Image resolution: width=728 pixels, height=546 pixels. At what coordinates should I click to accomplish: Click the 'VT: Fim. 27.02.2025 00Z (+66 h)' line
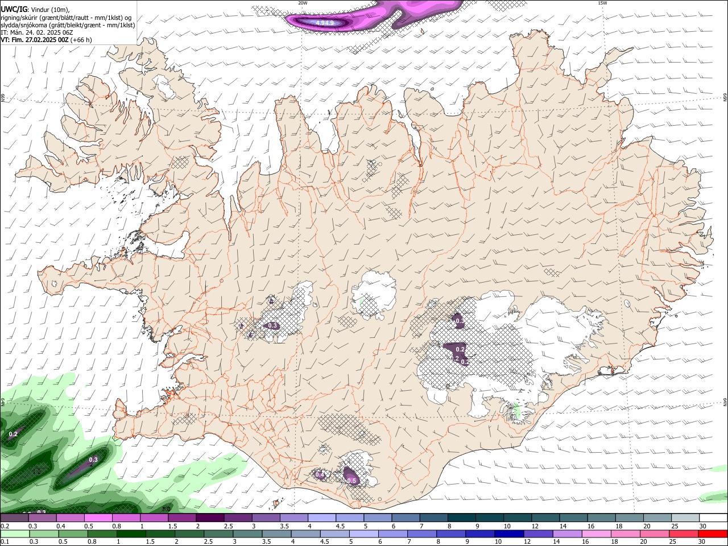46,40
